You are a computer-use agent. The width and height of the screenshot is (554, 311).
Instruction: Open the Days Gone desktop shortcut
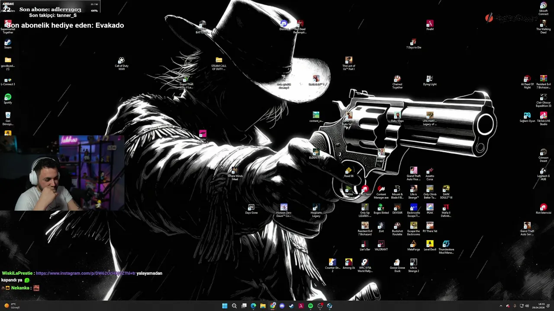[251, 209]
